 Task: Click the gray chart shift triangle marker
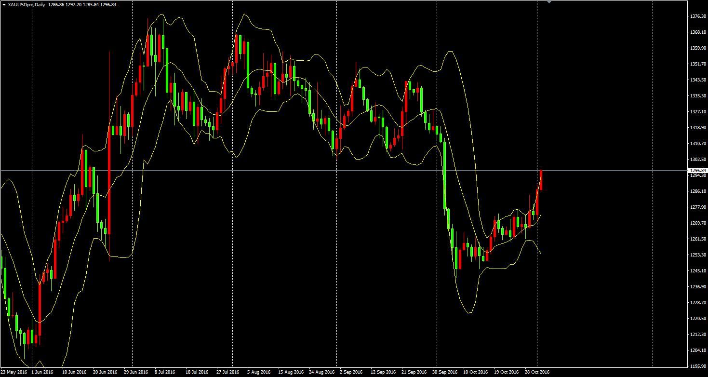pos(549,2)
